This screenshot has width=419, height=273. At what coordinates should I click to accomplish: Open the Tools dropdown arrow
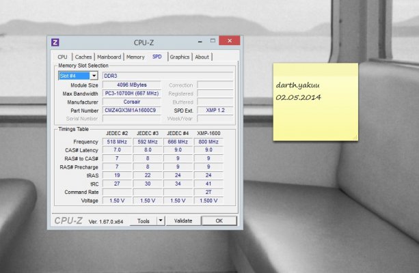pyautogui.click(x=161, y=220)
